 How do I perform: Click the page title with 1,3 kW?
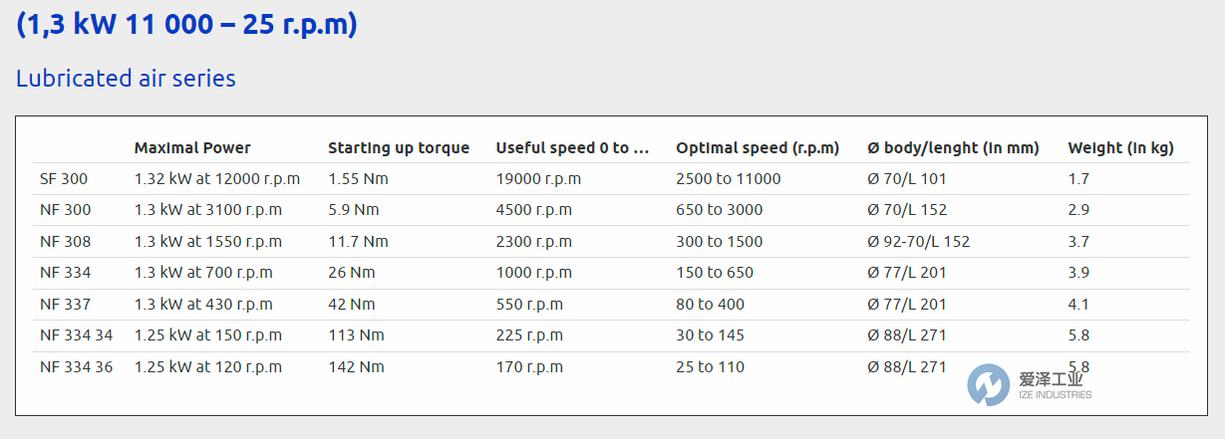pyautogui.click(x=186, y=24)
